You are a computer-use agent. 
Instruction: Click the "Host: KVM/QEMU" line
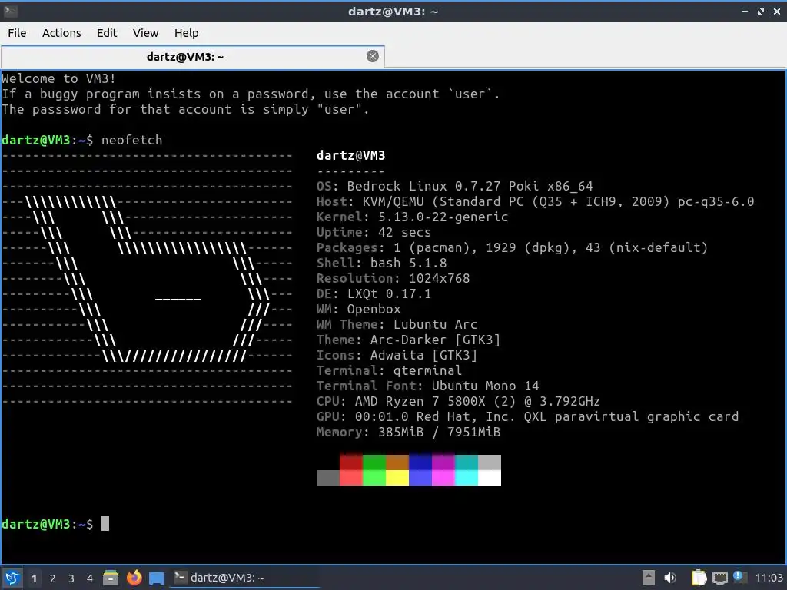click(535, 202)
